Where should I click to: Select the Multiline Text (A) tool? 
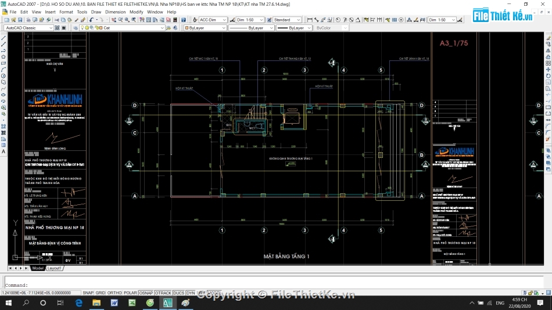point(3,152)
